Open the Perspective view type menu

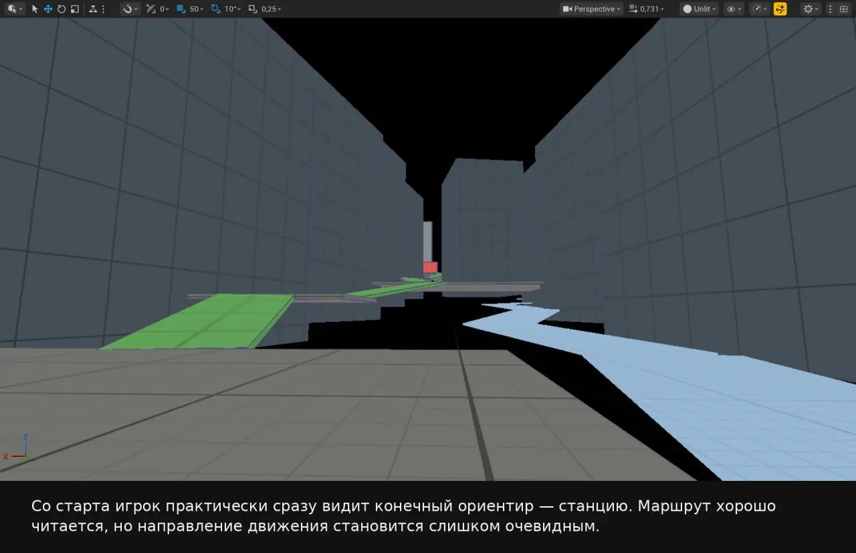(x=592, y=9)
